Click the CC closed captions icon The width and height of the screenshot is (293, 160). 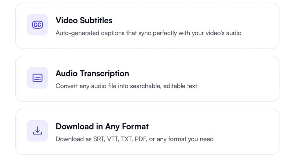coord(38,25)
